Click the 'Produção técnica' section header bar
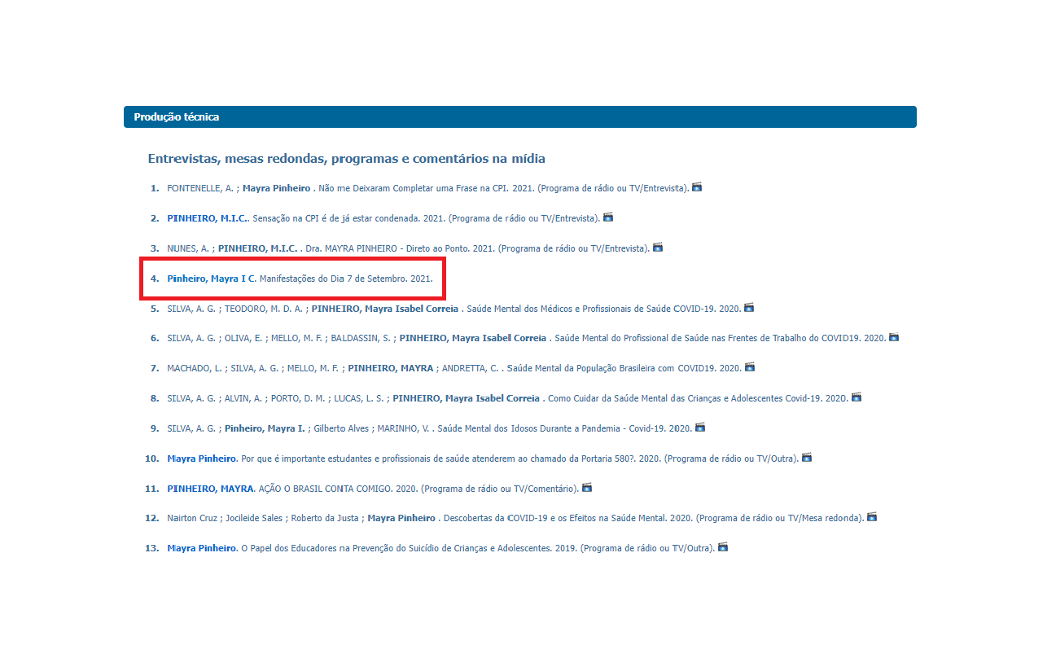The width and height of the screenshot is (1056, 667). [519, 116]
